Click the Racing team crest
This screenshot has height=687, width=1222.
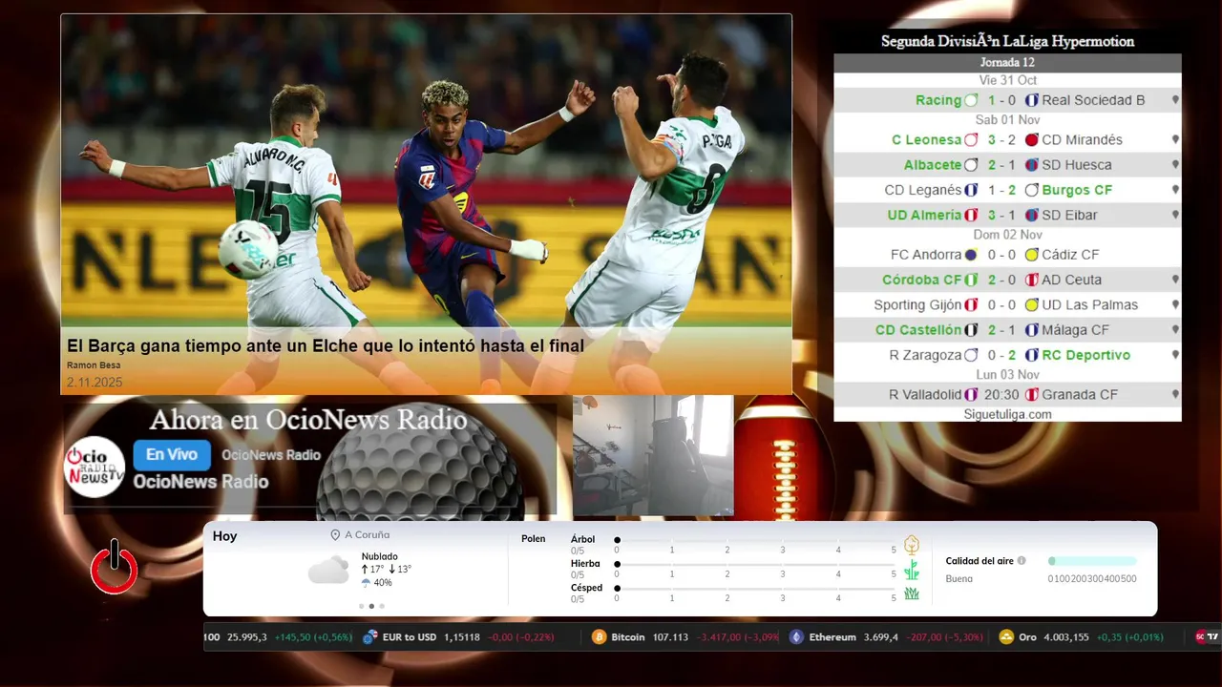971,100
